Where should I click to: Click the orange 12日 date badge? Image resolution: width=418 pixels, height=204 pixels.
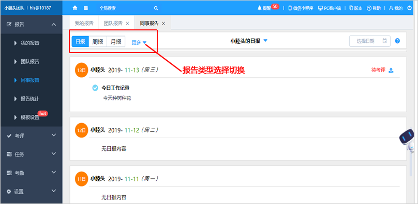click(x=82, y=130)
